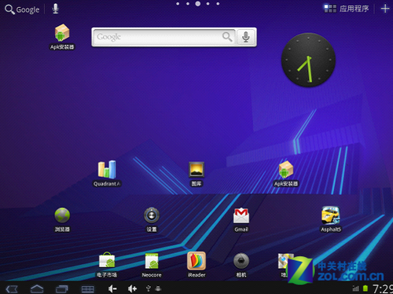393x294 pixels.
Task: Tap the volume up button in system bar
Action: coord(132,288)
